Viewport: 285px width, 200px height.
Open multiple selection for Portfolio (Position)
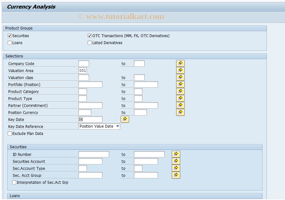coord(180,84)
